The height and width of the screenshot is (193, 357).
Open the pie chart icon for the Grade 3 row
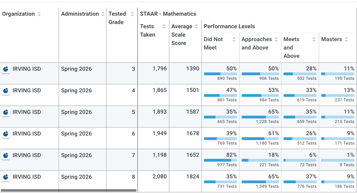click(5, 69)
